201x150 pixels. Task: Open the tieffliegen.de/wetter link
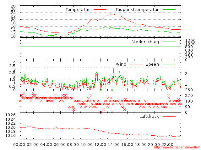177,147
